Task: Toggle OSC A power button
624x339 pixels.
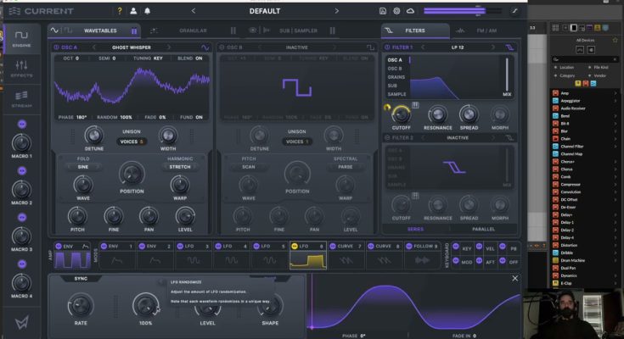Action: pos(56,47)
